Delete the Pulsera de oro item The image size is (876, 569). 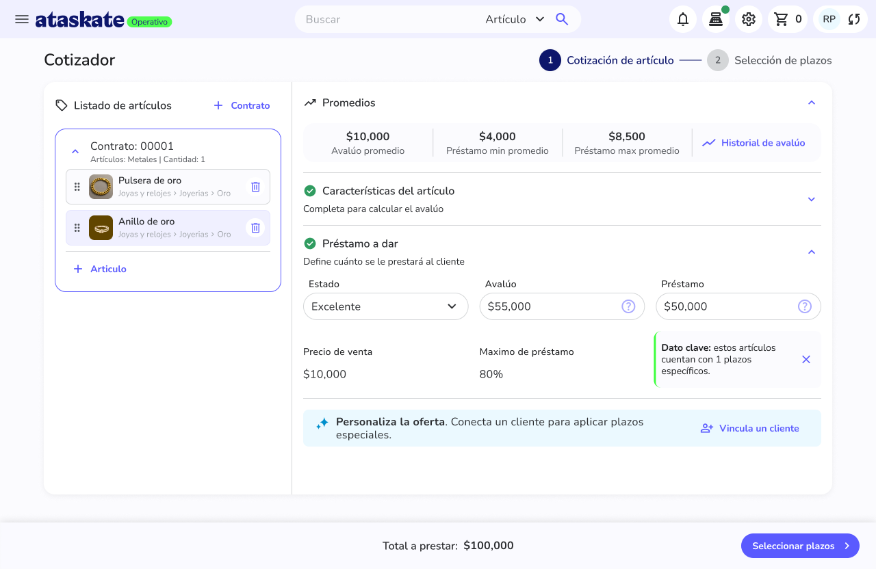tap(255, 187)
